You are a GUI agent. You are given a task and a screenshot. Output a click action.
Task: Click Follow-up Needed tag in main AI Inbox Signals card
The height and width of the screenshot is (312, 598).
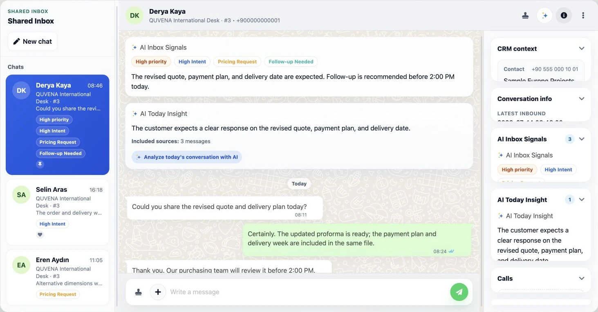pyautogui.click(x=291, y=62)
